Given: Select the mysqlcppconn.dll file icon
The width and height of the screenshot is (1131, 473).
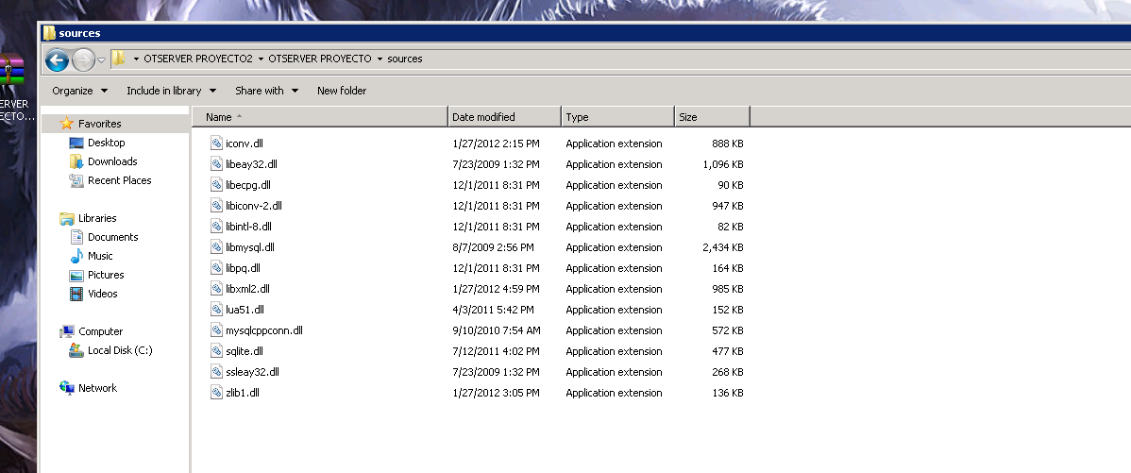Looking at the screenshot, I should [216, 330].
